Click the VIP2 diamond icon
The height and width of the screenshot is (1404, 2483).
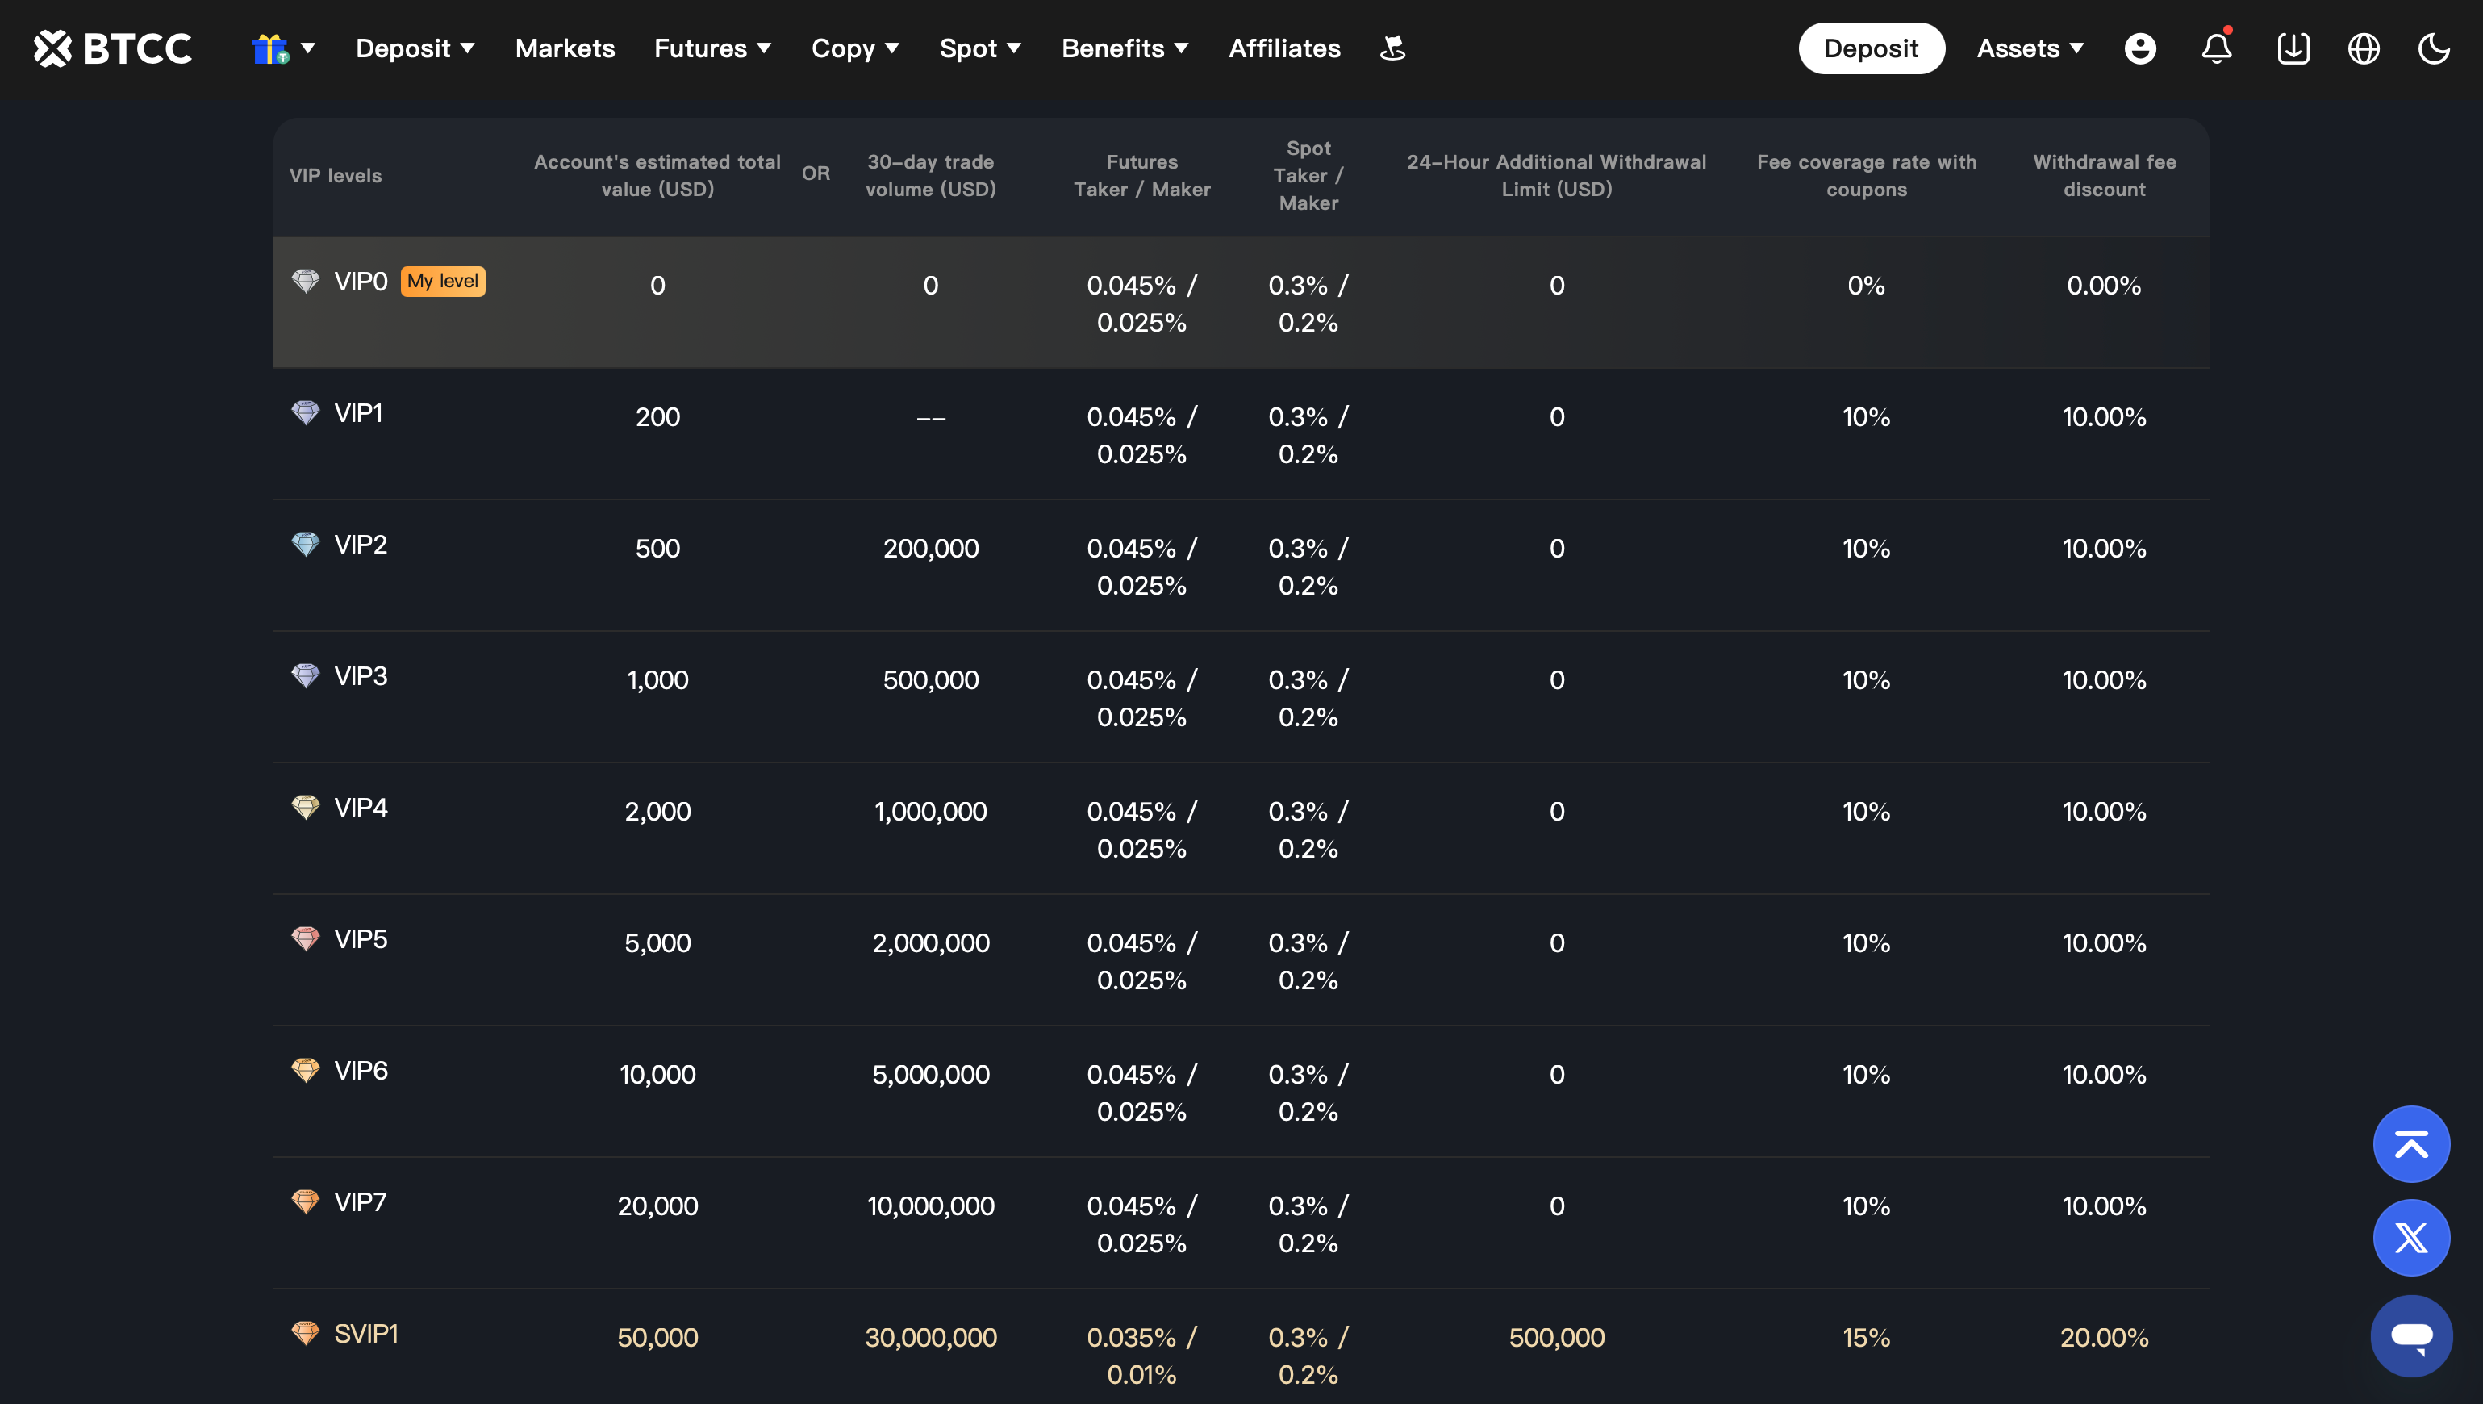[306, 544]
